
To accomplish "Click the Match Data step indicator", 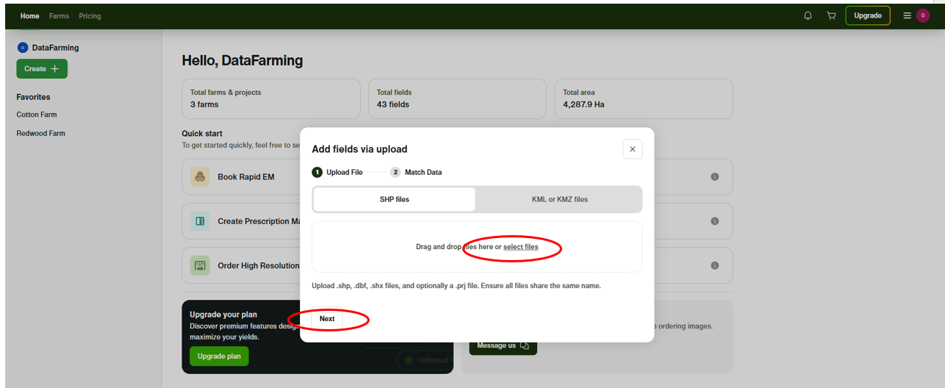I will click(x=416, y=172).
